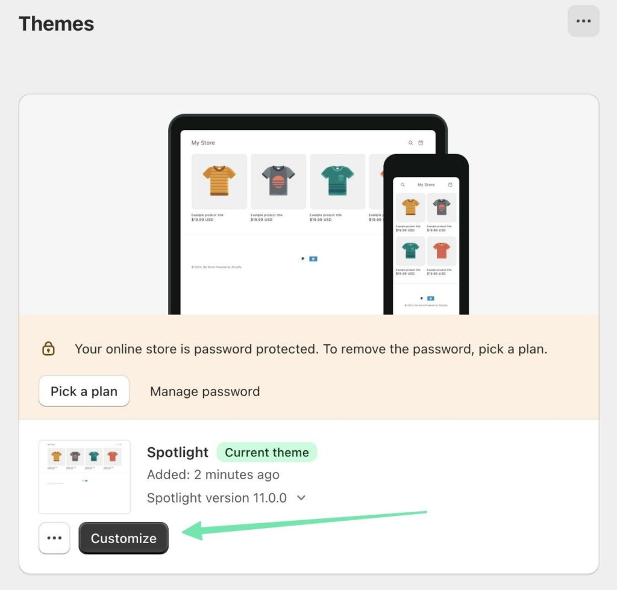Click the payment icons in the desktop preview footer
Screen dimensions: 617x590
pos(308,259)
